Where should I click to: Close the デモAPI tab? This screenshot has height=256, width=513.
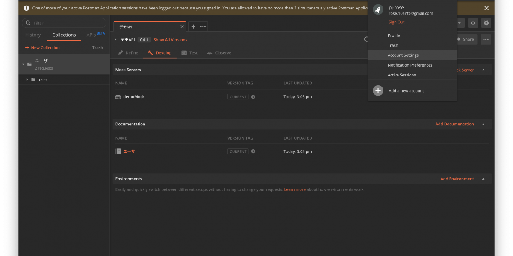pyautogui.click(x=182, y=26)
